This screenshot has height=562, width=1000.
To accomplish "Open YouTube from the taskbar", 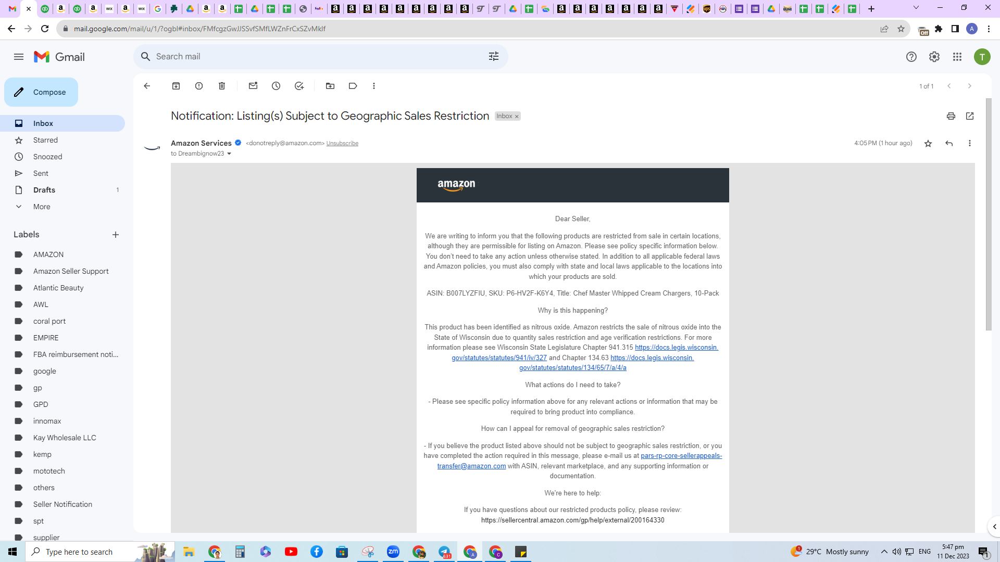I will [291, 552].
